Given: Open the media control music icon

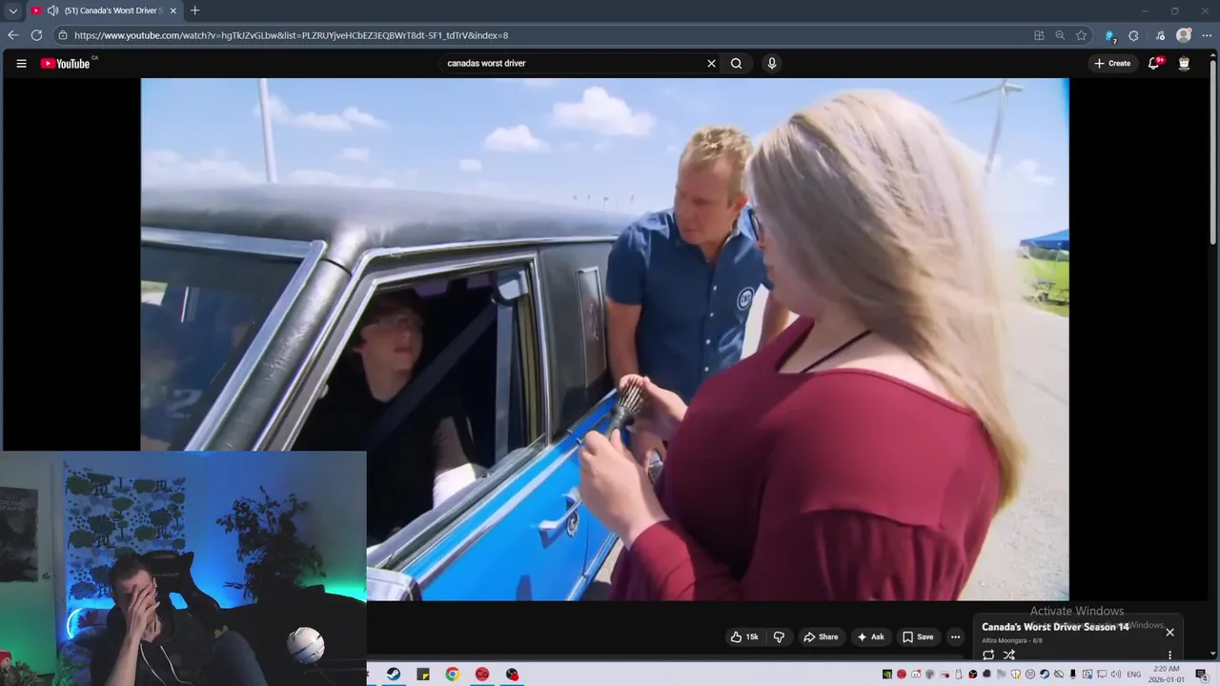Looking at the screenshot, I should pos(1160,35).
